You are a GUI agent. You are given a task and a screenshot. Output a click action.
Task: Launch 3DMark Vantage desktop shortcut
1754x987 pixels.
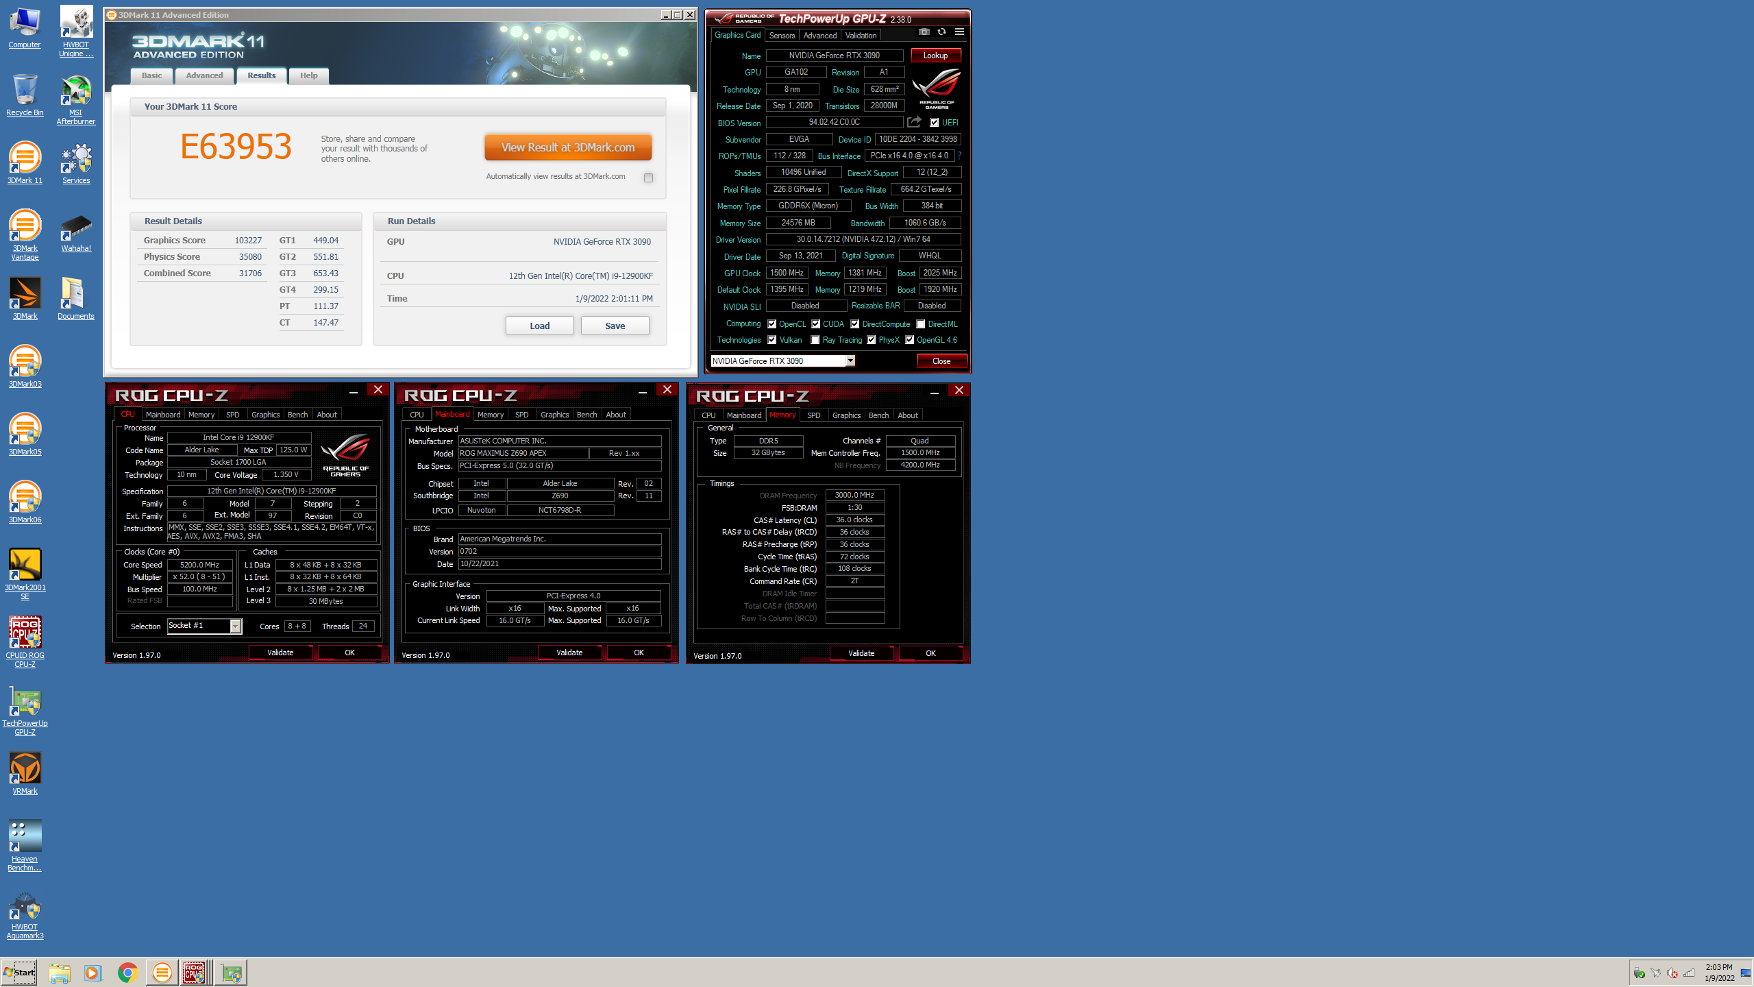[x=25, y=235]
